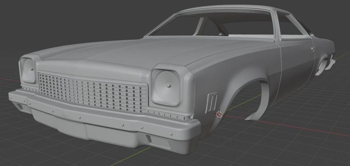
Task: Click the headlight bezel at the far corner
Action: [28, 70]
